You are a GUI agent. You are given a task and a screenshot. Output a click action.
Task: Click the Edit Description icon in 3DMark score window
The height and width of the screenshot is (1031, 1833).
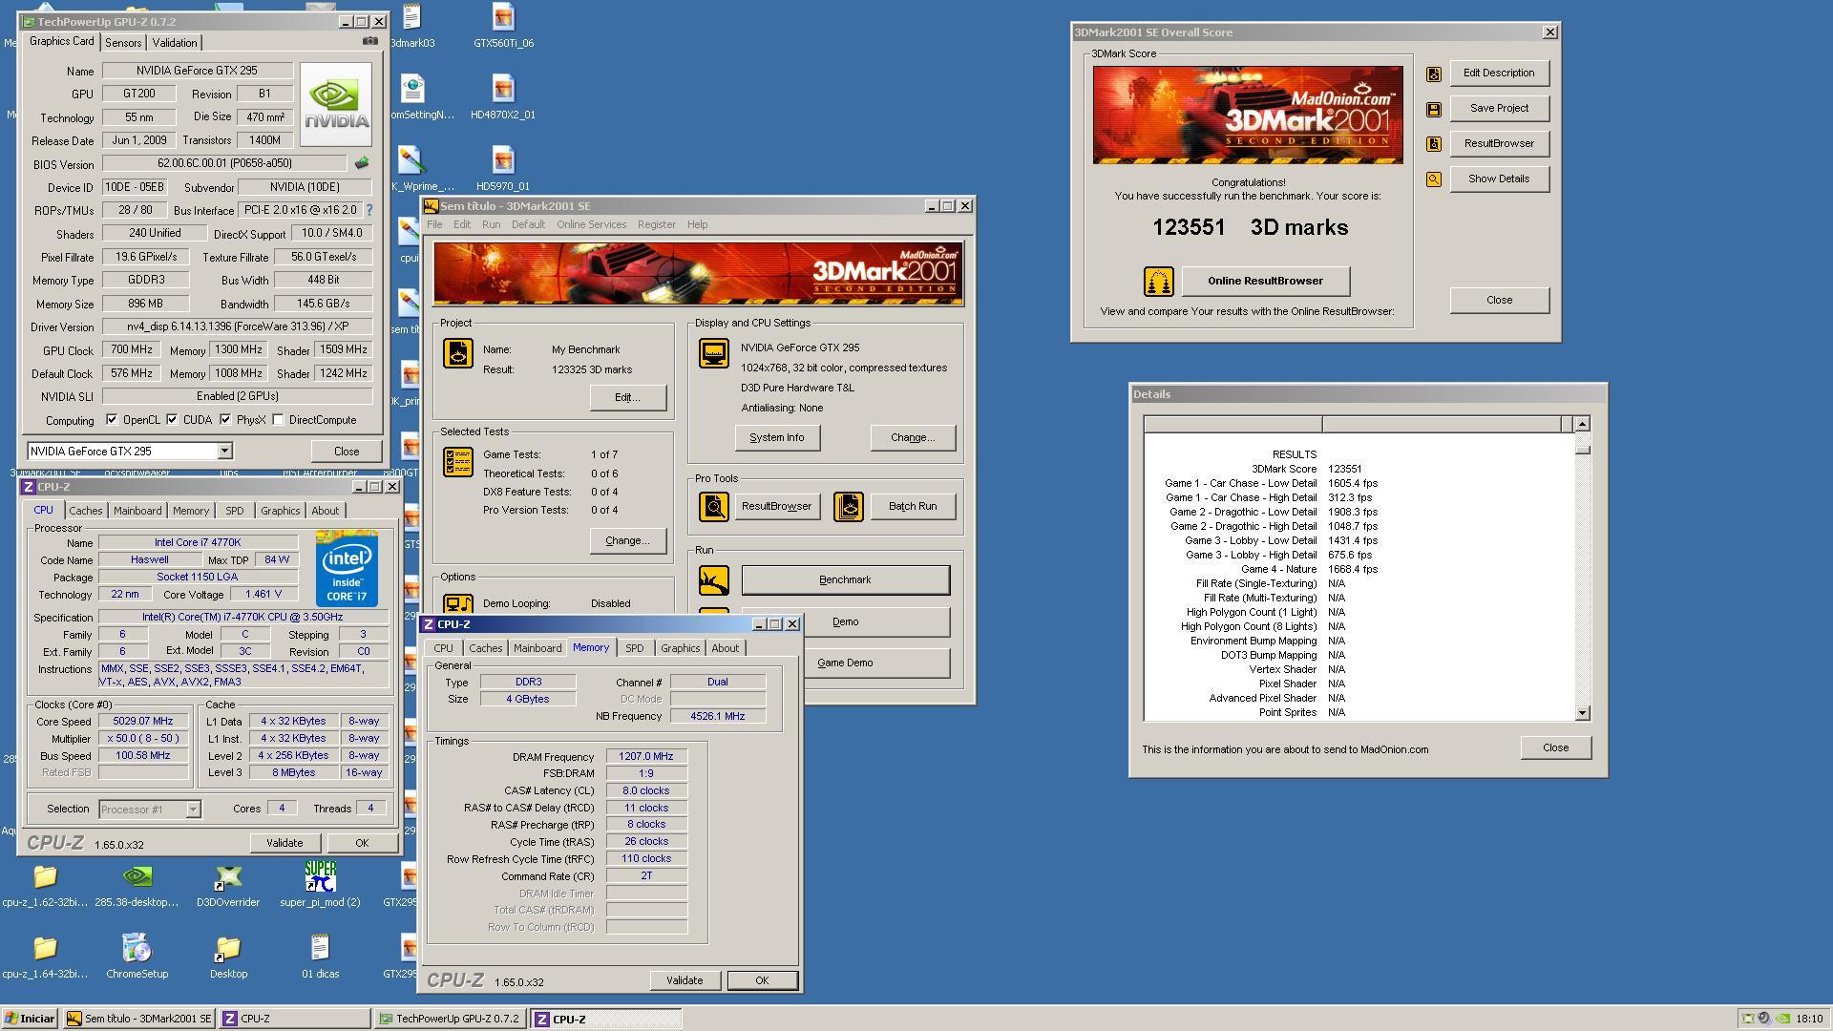[x=1433, y=74]
